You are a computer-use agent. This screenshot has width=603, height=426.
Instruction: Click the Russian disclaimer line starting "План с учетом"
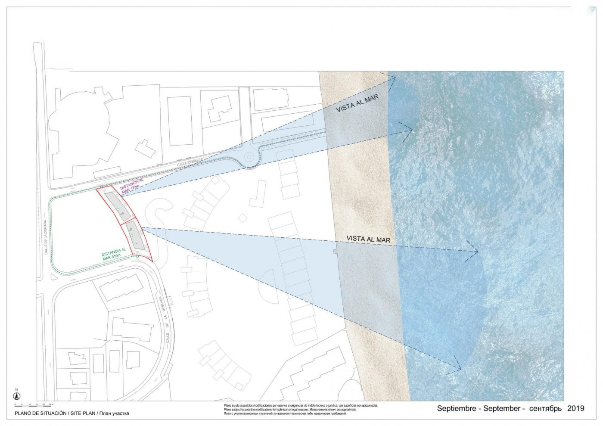pos(285,414)
